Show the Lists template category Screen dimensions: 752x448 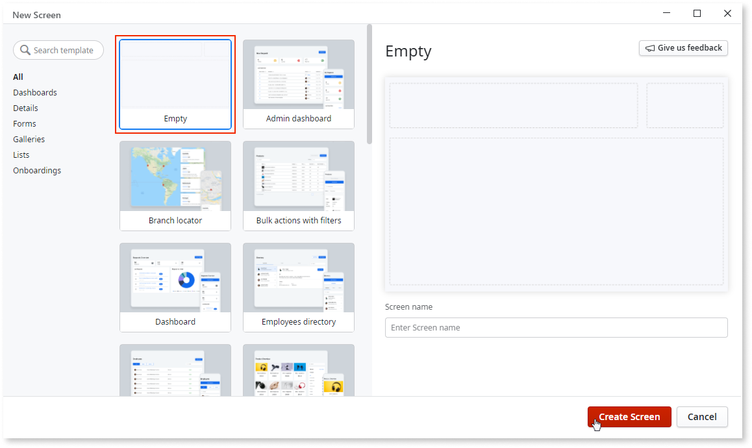pyautogui.click(x=21, y=155)
